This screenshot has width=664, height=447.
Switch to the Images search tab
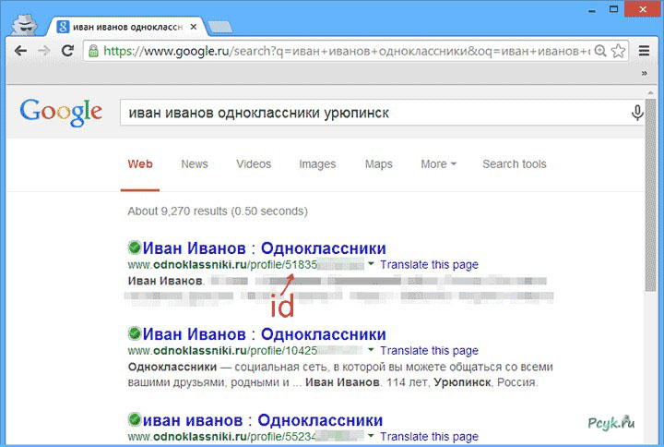coord(317,164)
